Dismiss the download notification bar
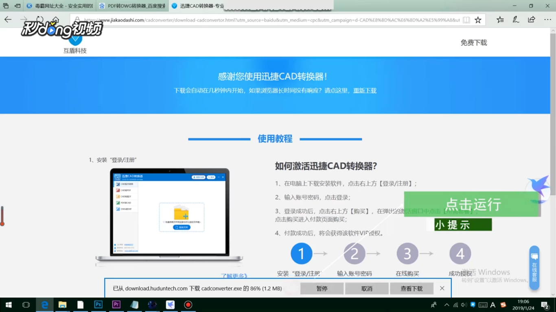The height and width of the screenshot is (312, 556). [442, 288]
